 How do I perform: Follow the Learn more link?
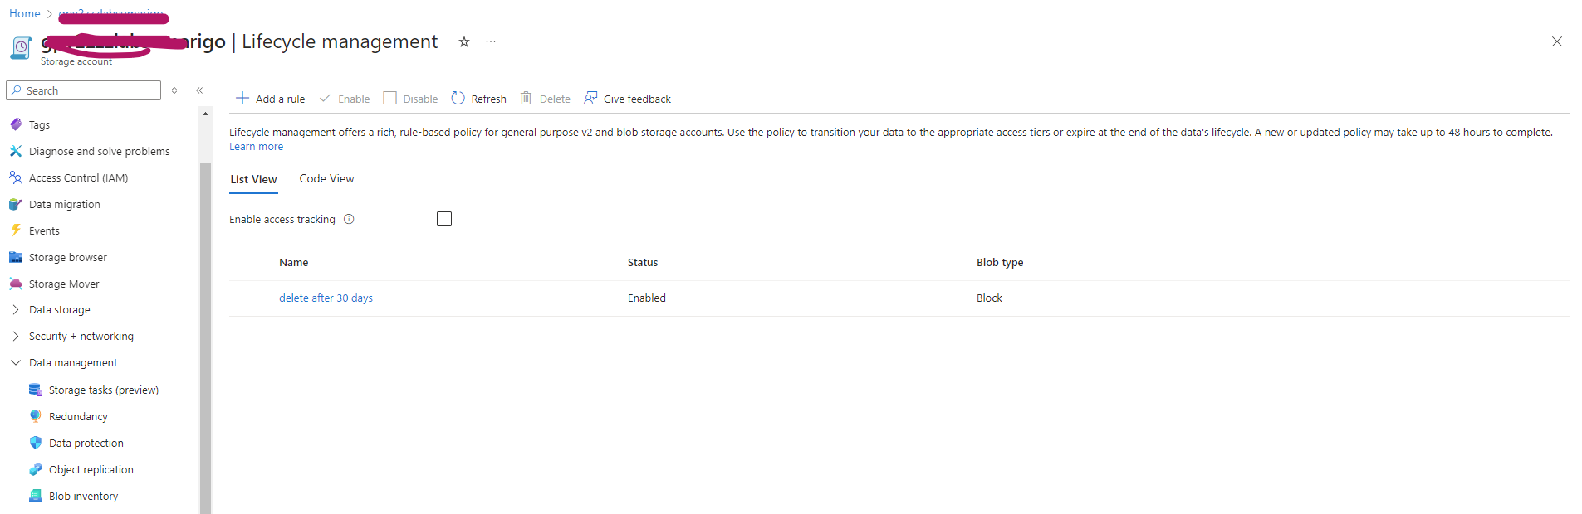pyautogui.click(x=256, y=146)
